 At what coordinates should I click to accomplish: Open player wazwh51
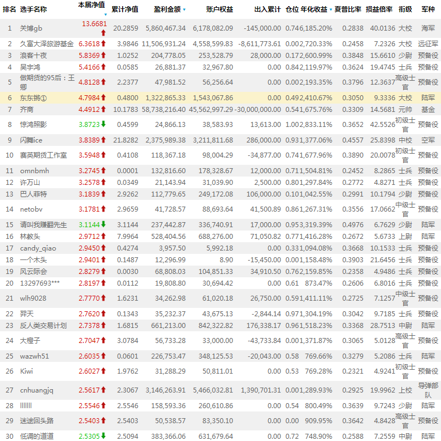[35, 356]
